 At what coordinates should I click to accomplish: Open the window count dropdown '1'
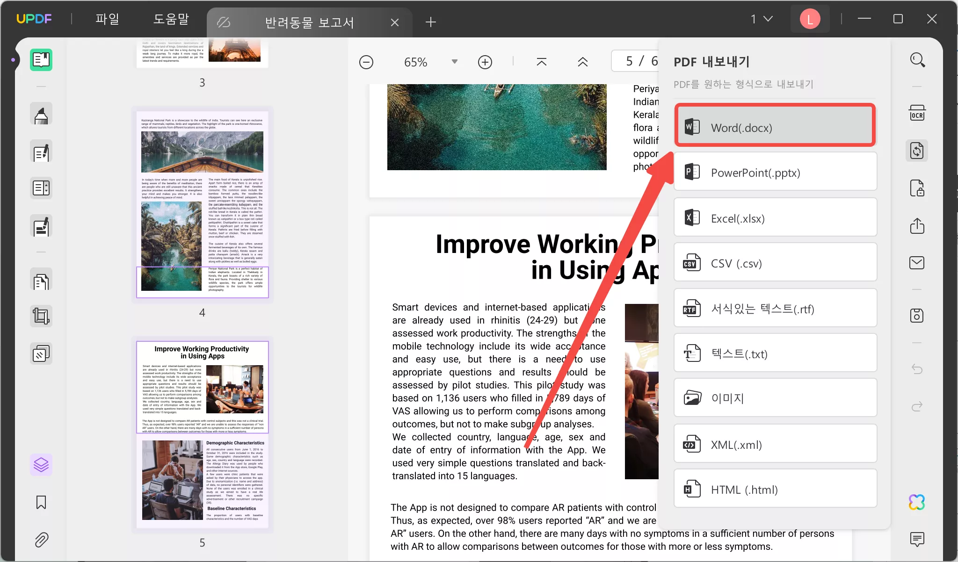click(762, 19)
